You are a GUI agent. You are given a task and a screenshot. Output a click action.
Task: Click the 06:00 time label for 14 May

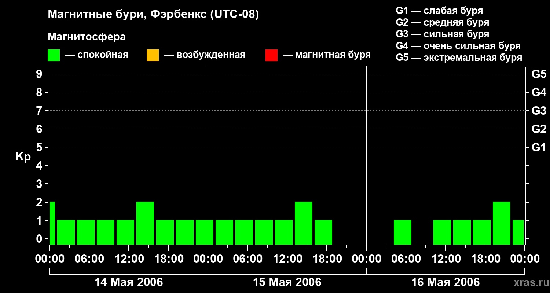89,259
